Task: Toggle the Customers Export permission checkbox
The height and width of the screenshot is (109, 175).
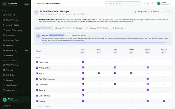Action: 148,84
